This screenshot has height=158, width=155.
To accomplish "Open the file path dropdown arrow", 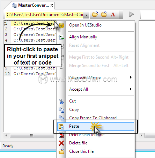I will point(86,15).
